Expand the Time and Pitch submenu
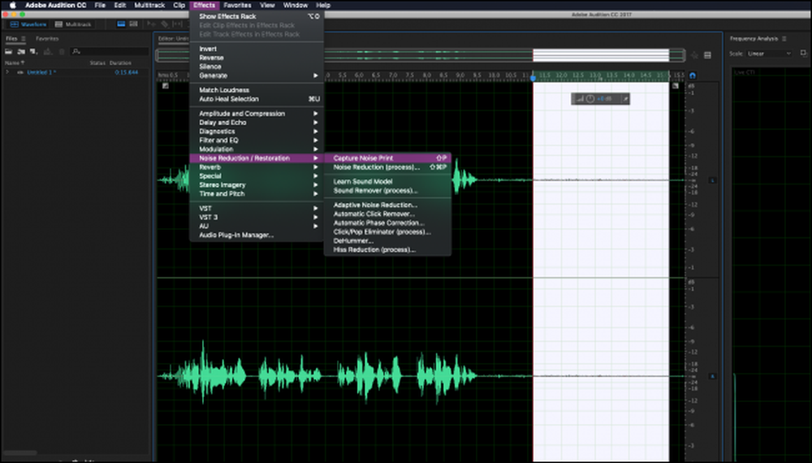Screen dimensions: 812x463 257,193
